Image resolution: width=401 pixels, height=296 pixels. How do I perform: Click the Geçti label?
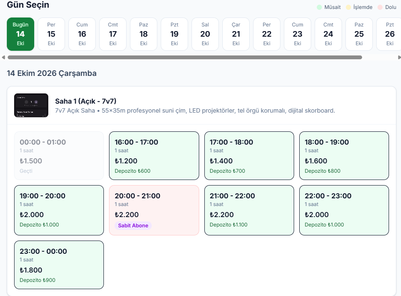point(26,171)
